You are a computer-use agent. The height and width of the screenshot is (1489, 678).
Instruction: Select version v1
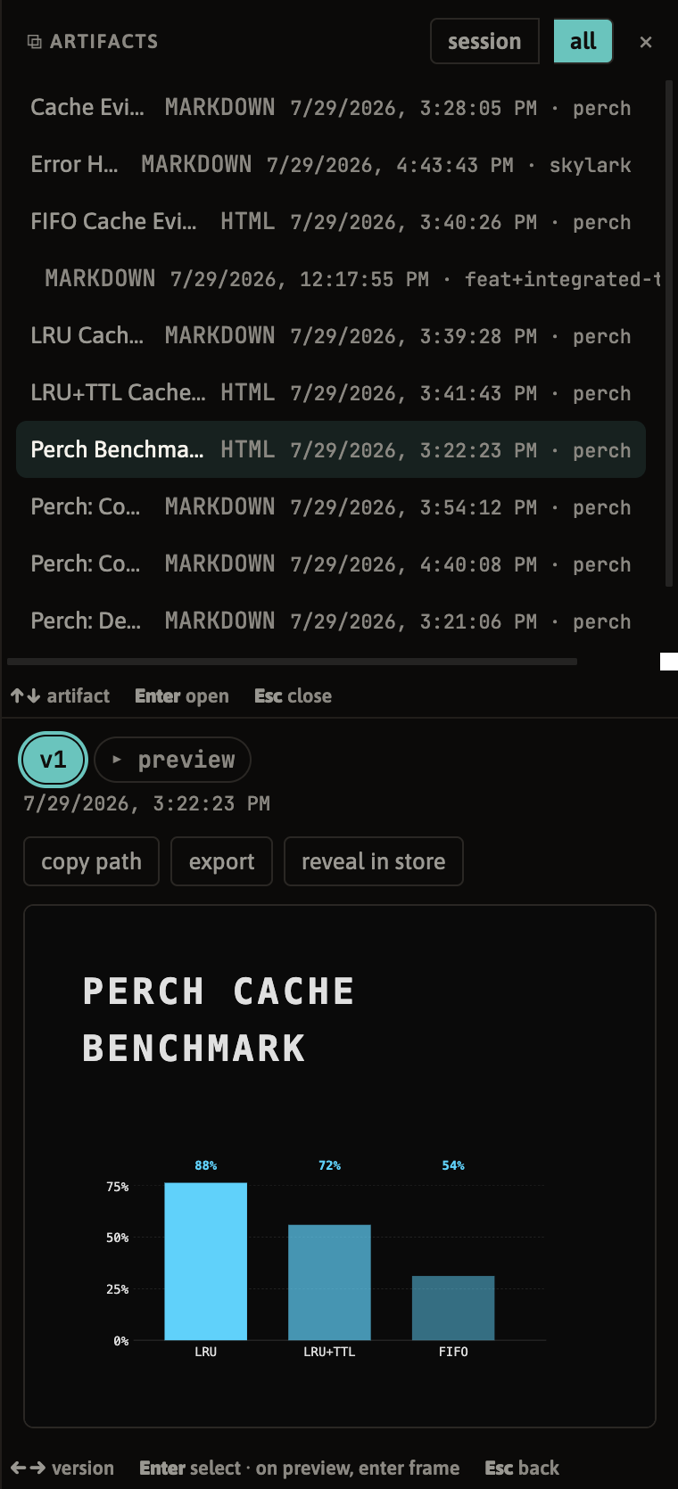54,760
